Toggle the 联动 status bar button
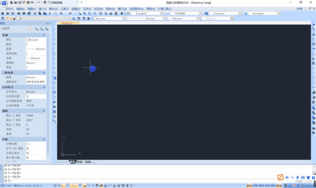This screenshot has height=188, width=316. pyautogui.click(x=249, y=186)
